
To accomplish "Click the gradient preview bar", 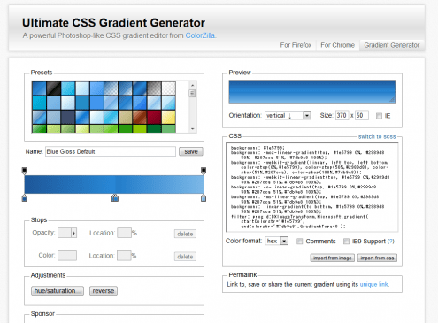I will pyautogui.click(x=312, y=91).
